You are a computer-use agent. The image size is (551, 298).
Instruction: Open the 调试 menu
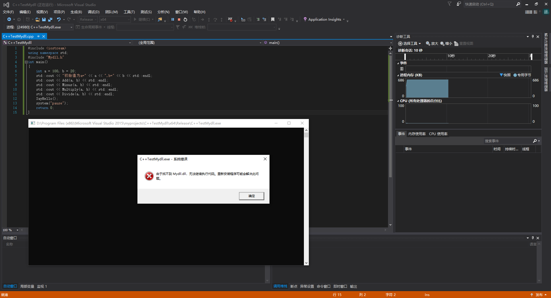click(x=93, y=12)
